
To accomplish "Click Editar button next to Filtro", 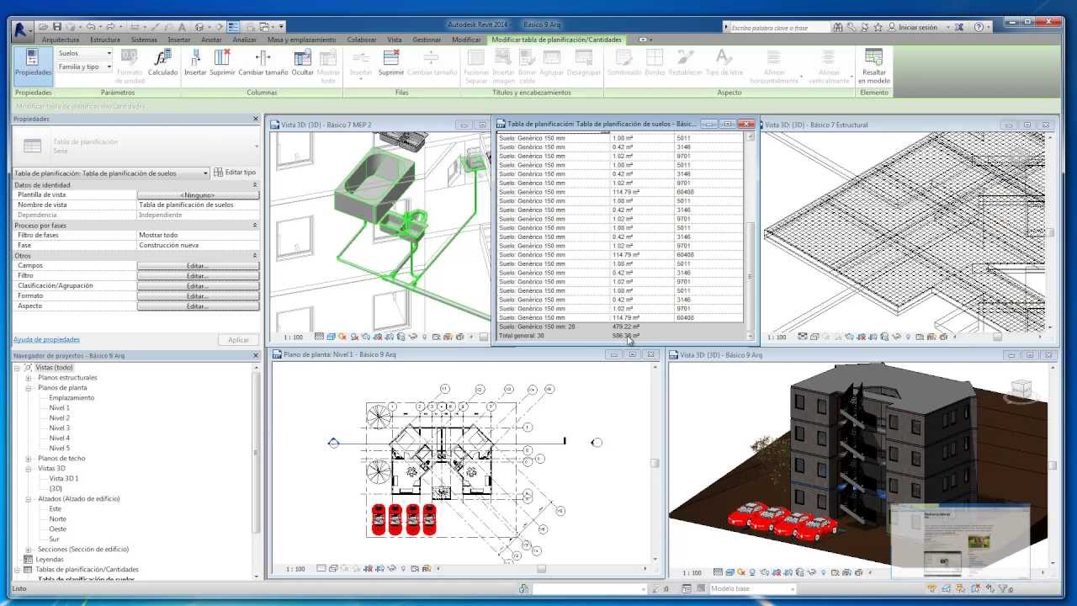I will point(198,276).
